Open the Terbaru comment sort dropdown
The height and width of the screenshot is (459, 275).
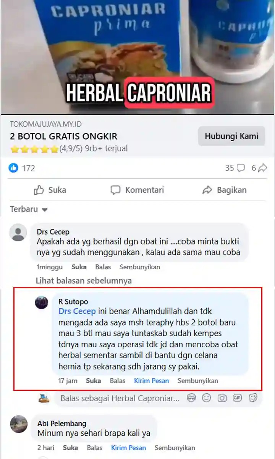(x=29, y=209)
